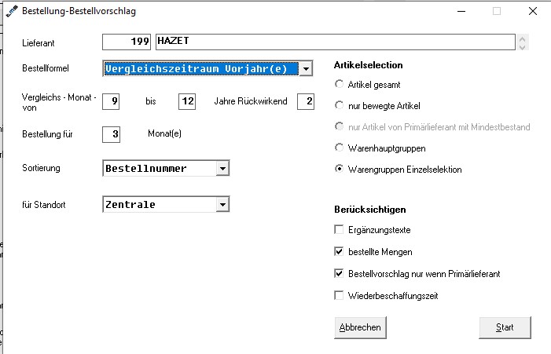Image resolution: width=551 pixels, height=354 pixels.
Task: Click the Artikelselection heading text
Action: click(369, 65)
